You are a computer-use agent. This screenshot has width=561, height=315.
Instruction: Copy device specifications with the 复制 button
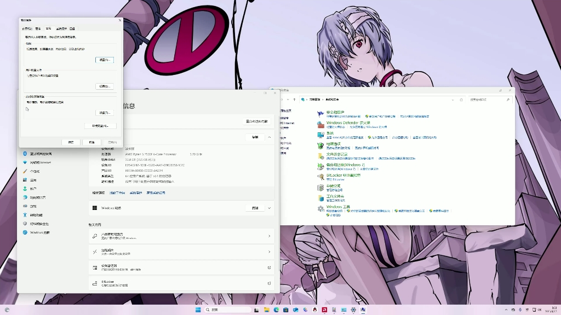255,137
